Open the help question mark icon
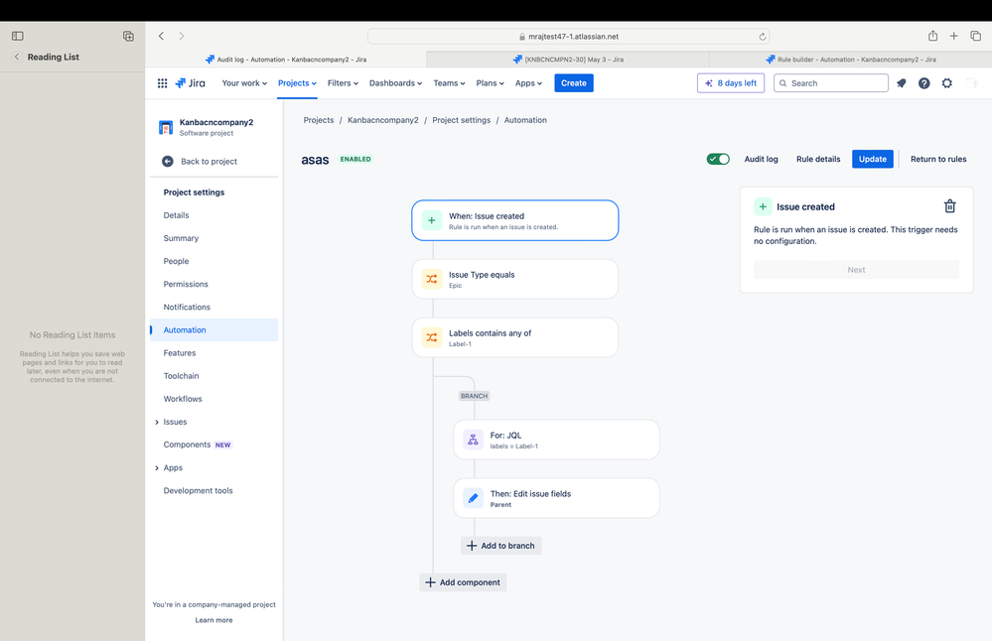 (x=923, y=82)
